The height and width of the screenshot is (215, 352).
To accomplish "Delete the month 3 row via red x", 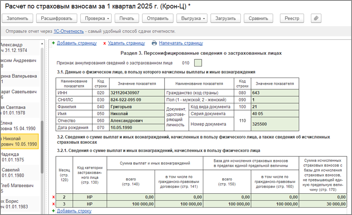I will [53, 204].
